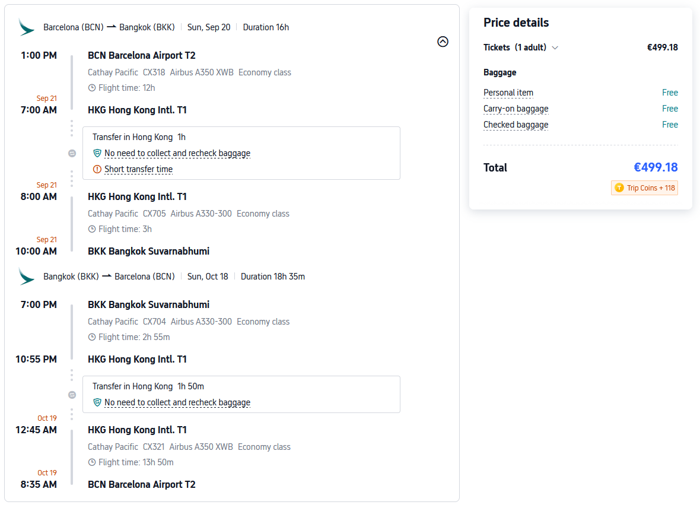Screen dimensions: 700x508
Task: Click the Trip Coins + 118 badge
Action: 644,188
